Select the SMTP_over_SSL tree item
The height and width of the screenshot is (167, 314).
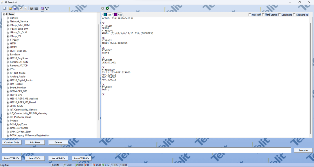[x=18, y=51]
